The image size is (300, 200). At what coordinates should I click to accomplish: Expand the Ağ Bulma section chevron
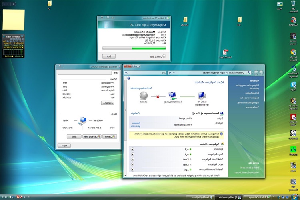pyautogui.click(x=132, y=149)
